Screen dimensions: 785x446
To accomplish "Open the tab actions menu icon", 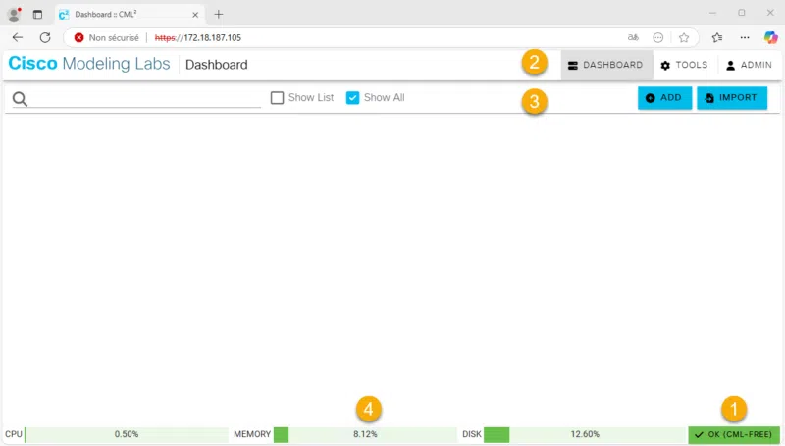I will point(37,14).
